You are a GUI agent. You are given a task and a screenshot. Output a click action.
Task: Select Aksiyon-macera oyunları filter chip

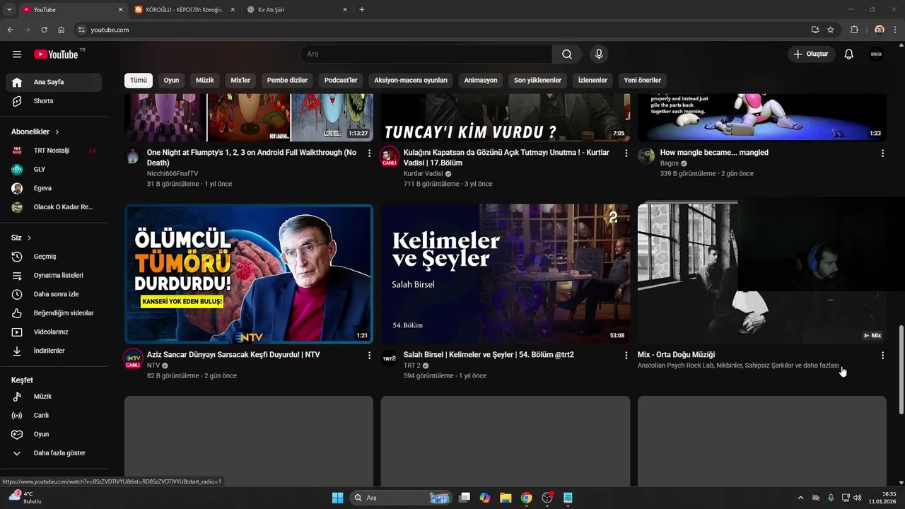coord(411,80)
